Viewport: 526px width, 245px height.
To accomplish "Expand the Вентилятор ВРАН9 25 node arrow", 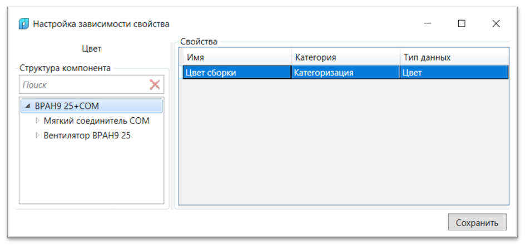I will click(37, 135).
